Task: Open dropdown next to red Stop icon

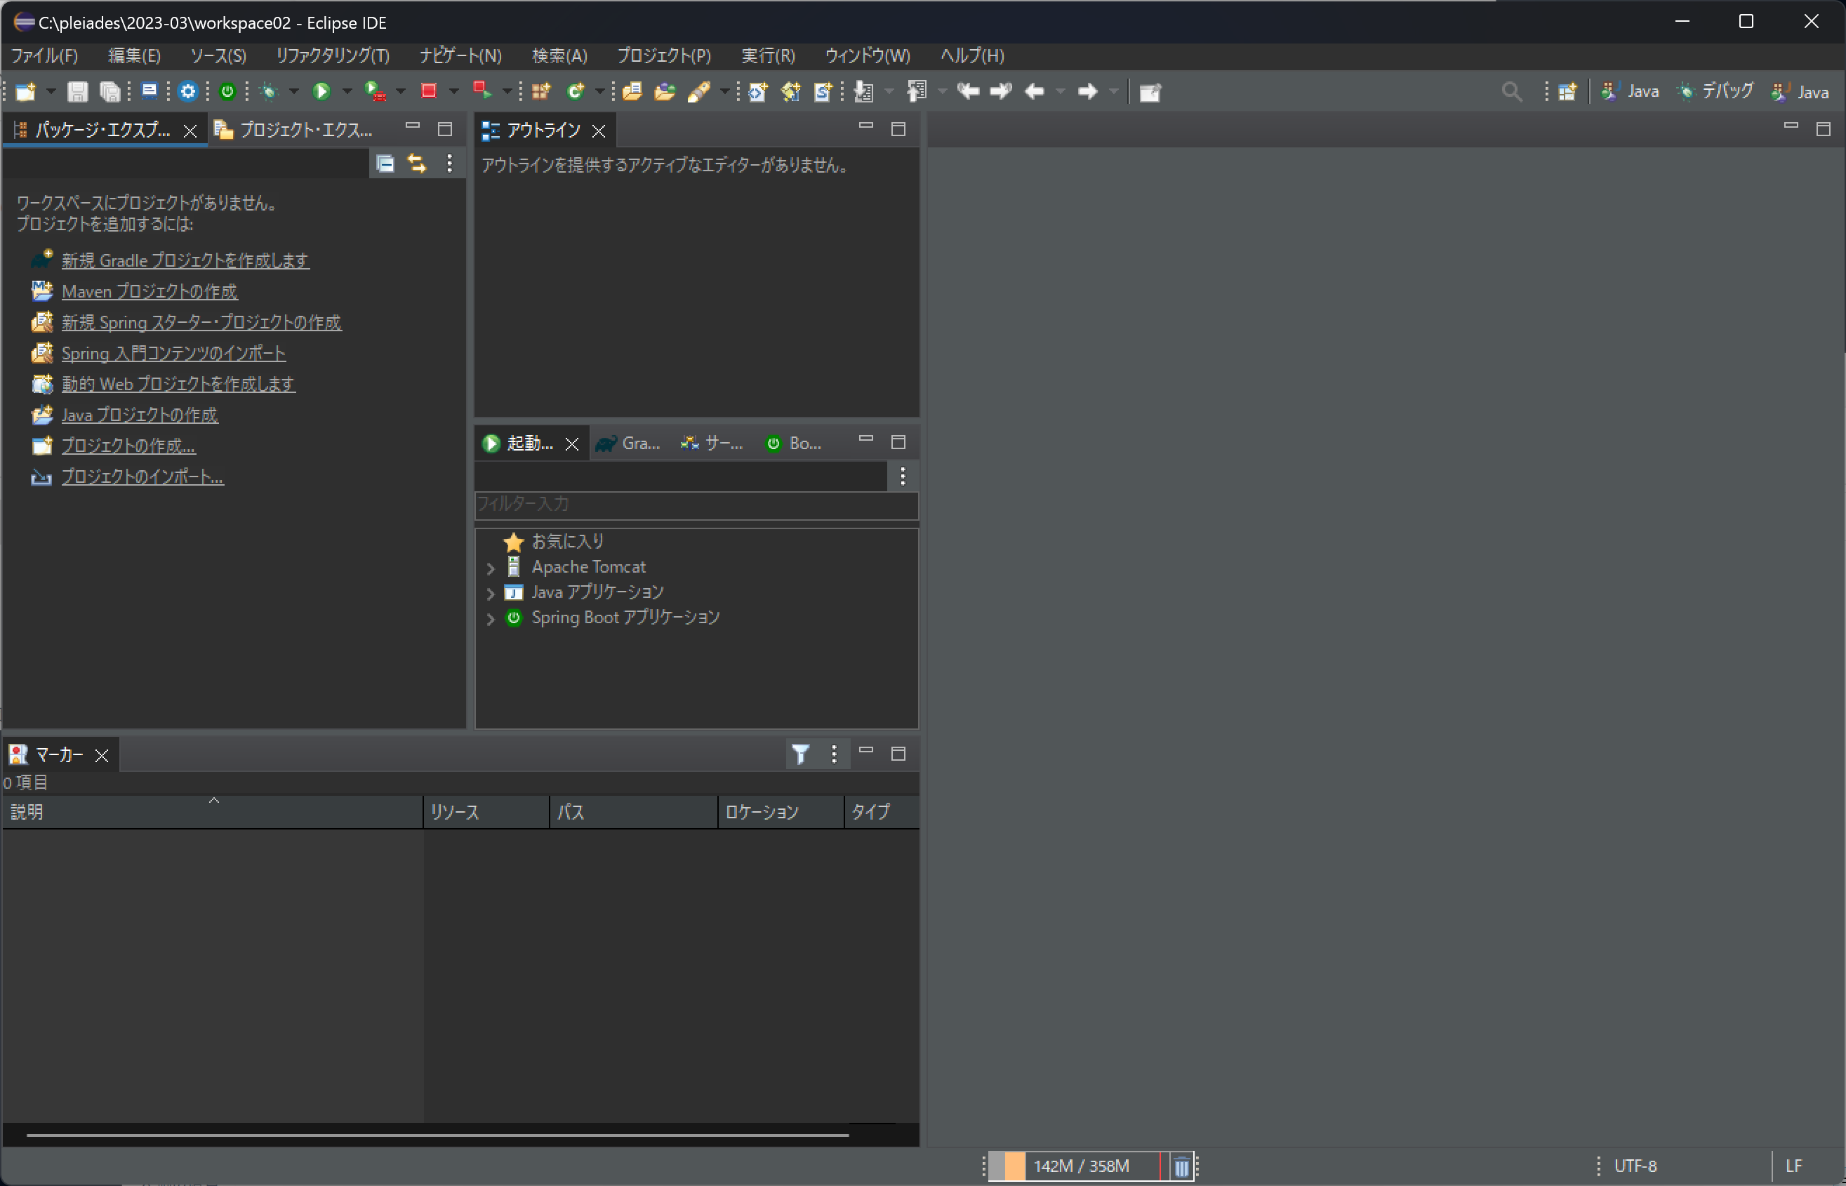Action: (453, 92)
